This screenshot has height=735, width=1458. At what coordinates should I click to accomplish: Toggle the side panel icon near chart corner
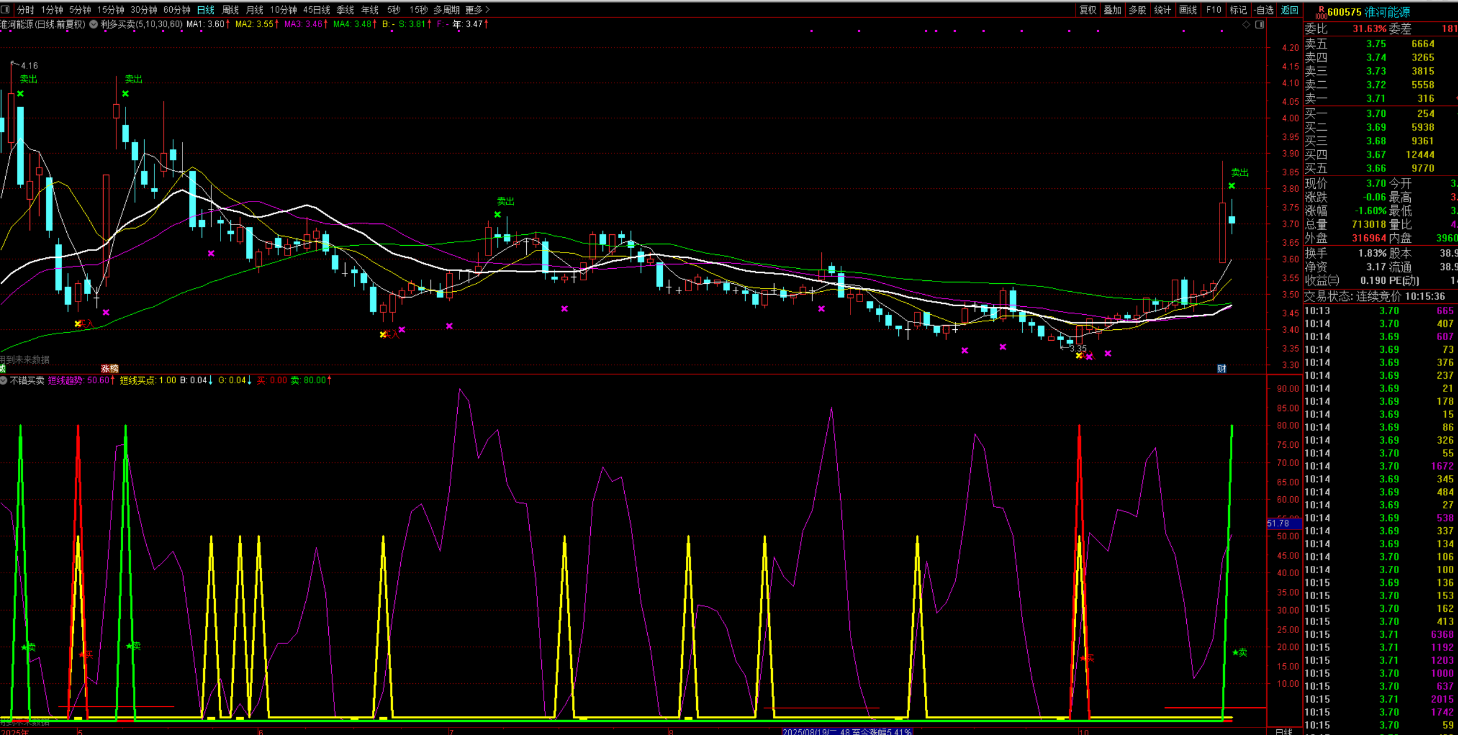coord(1259,24)
